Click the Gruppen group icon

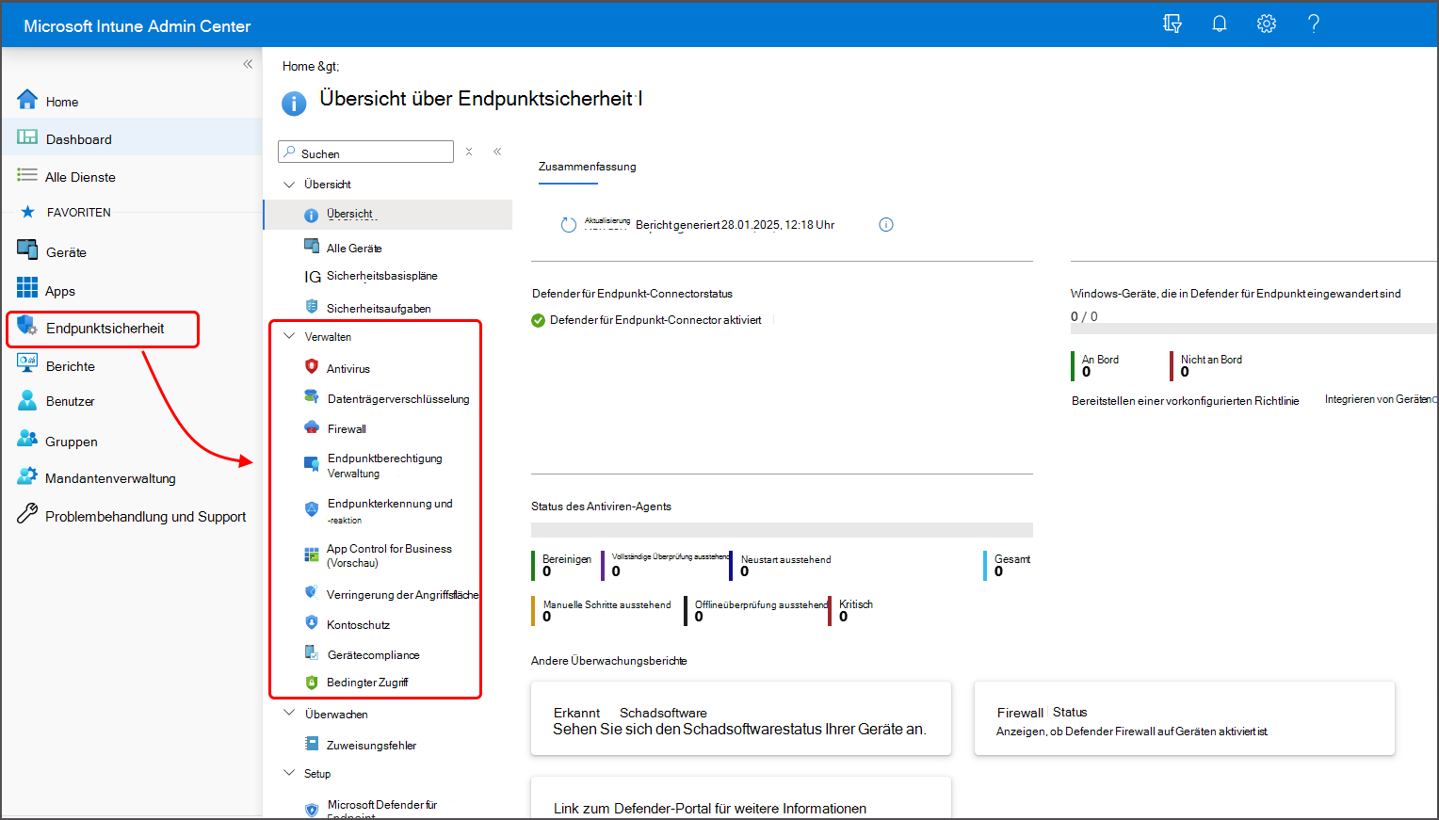[27, 439]
